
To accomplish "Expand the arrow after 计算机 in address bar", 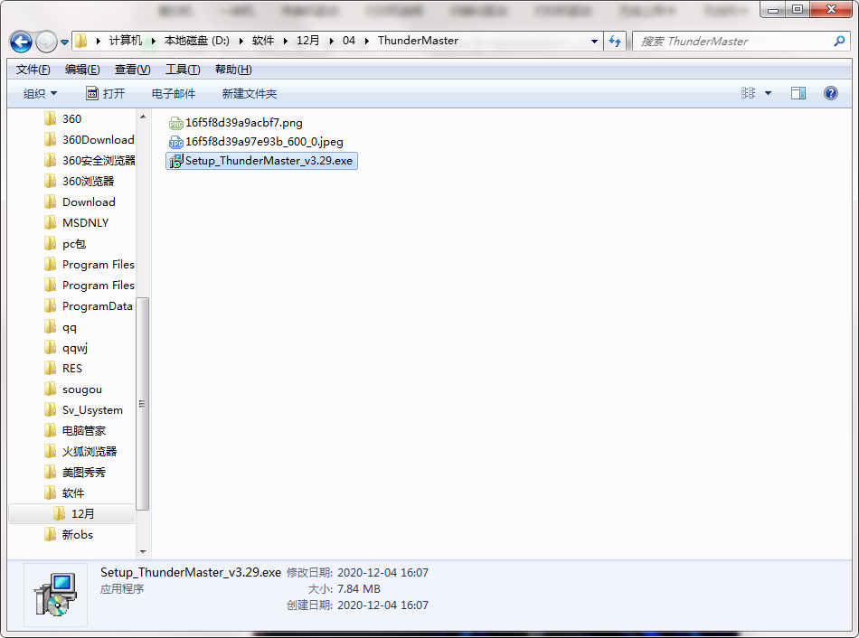I will [x=154, y=41].
